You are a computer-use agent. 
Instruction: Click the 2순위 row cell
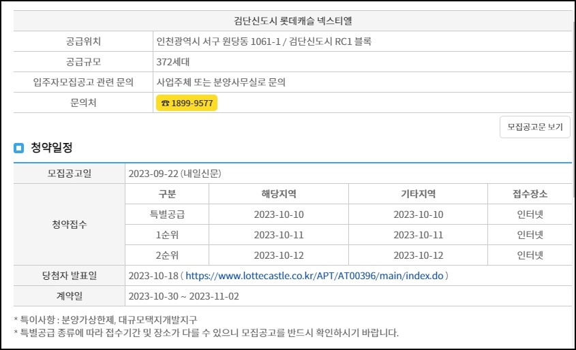167,255
